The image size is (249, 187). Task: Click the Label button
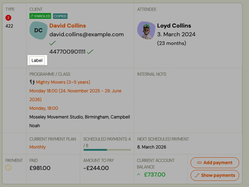[x=37, y=61]
